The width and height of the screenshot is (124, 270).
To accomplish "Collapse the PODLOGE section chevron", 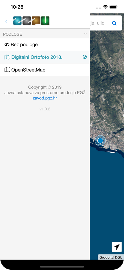I will click(86, 34).
